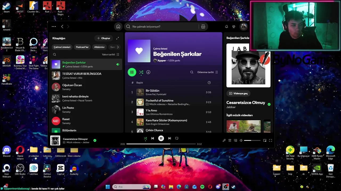Open the Yakın tarihli sort dropdown in the library

pos(111,54)
